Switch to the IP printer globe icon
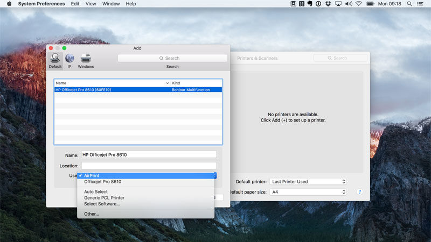Screen dimensions: 431x242 (69, 58)
